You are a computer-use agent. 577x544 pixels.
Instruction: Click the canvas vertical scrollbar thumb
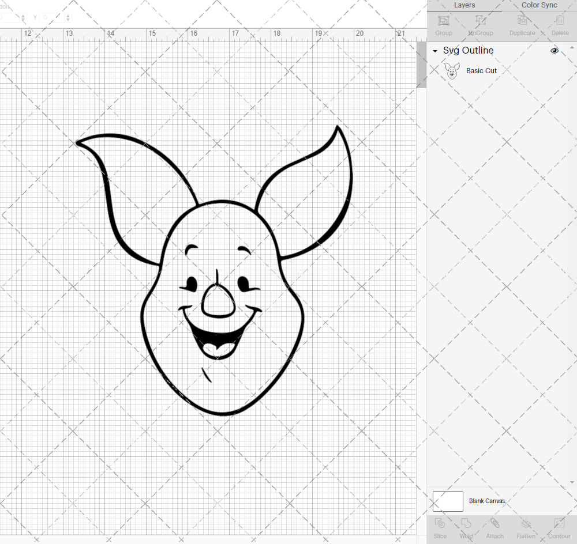click(x=421, y=65)
